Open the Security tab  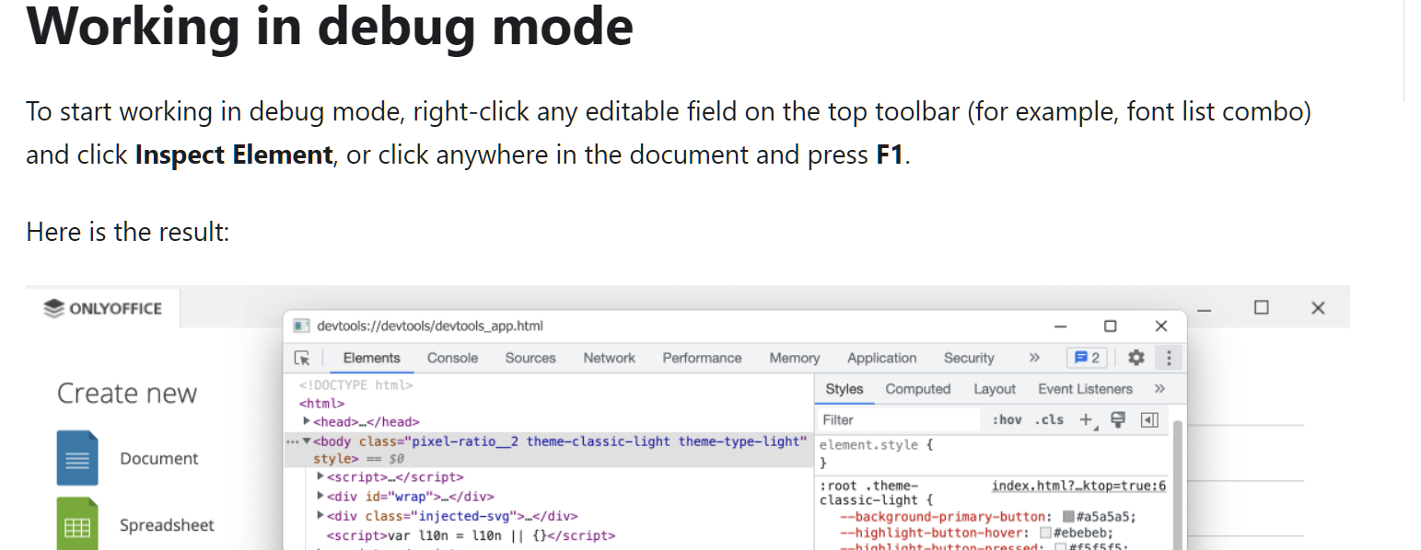pos(969,358)
